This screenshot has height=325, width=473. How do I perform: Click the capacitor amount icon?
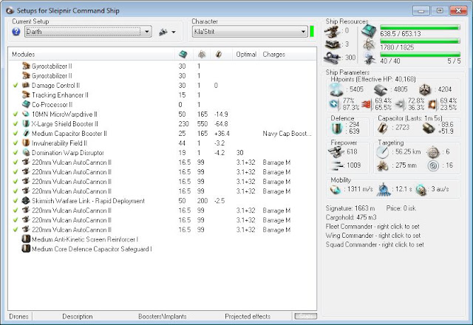[382, 128]
